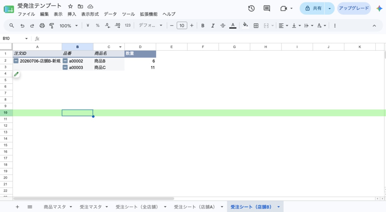This screenshot has width=386, height=212.
Task: Open version history clock icon
Action: (x=251, y=9)
